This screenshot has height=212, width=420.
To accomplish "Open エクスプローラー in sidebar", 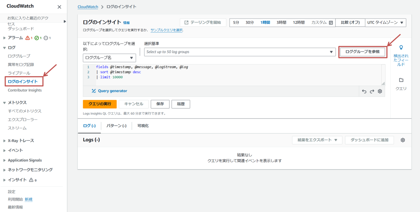I will 23,119.
